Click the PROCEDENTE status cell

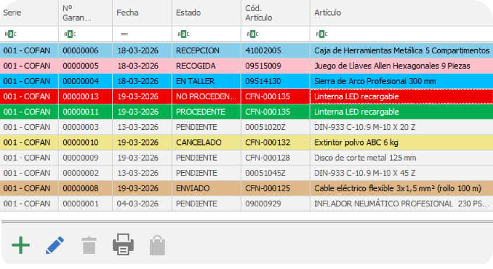pos(206,112)
